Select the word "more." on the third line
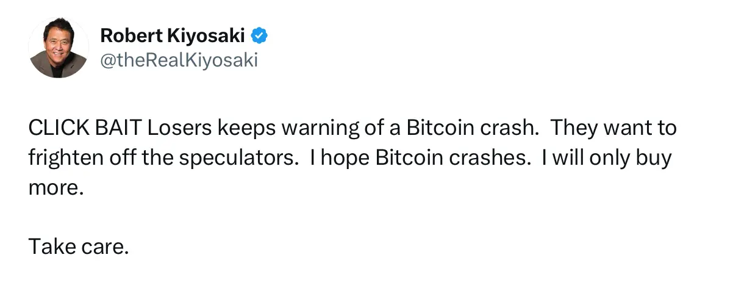Viewport: 733px width, 285px height. 55,187
